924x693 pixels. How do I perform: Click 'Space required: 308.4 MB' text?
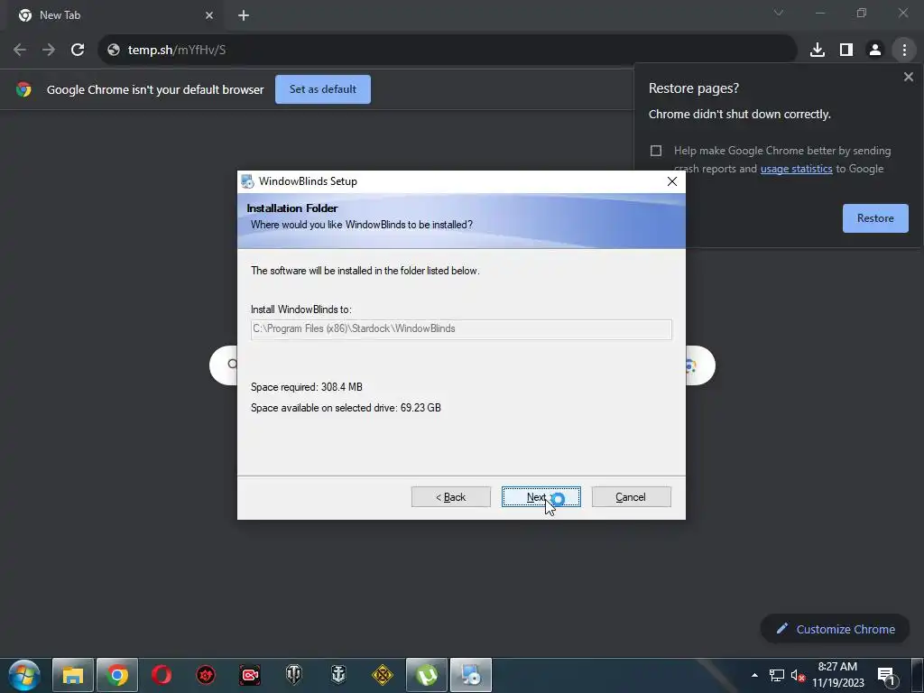pyautogui.click(x=307, y=387)
